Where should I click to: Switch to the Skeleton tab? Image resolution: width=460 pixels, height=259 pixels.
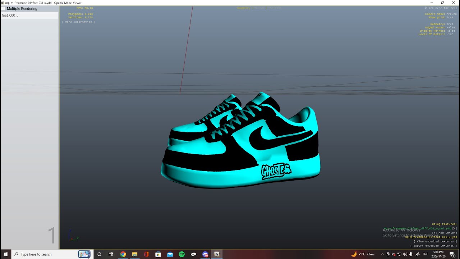[x=275, y=8]
